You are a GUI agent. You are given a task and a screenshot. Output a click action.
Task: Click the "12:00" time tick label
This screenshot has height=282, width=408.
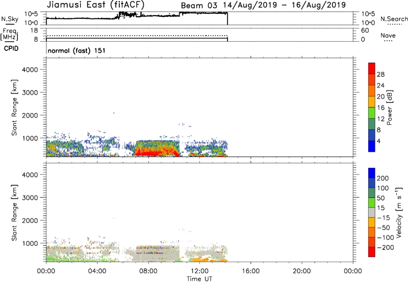point(199,271)
